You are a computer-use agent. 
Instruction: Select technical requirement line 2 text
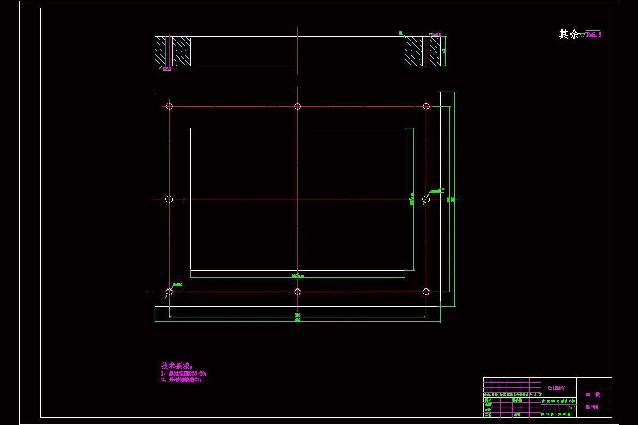point(181,380)
